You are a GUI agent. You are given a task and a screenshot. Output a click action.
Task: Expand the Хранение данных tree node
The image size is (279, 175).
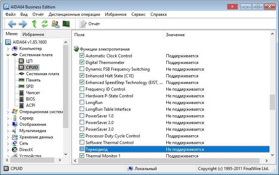[8, 137]
